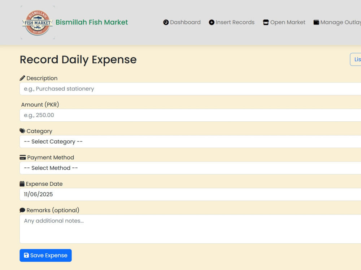Open the Select Category dropdown
Viewport: 361px width, 270px height.
click(190, 141)
